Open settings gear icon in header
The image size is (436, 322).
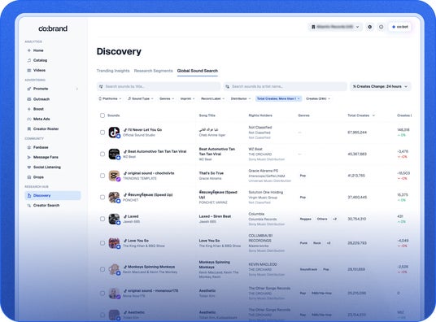[x=369, y=27]
